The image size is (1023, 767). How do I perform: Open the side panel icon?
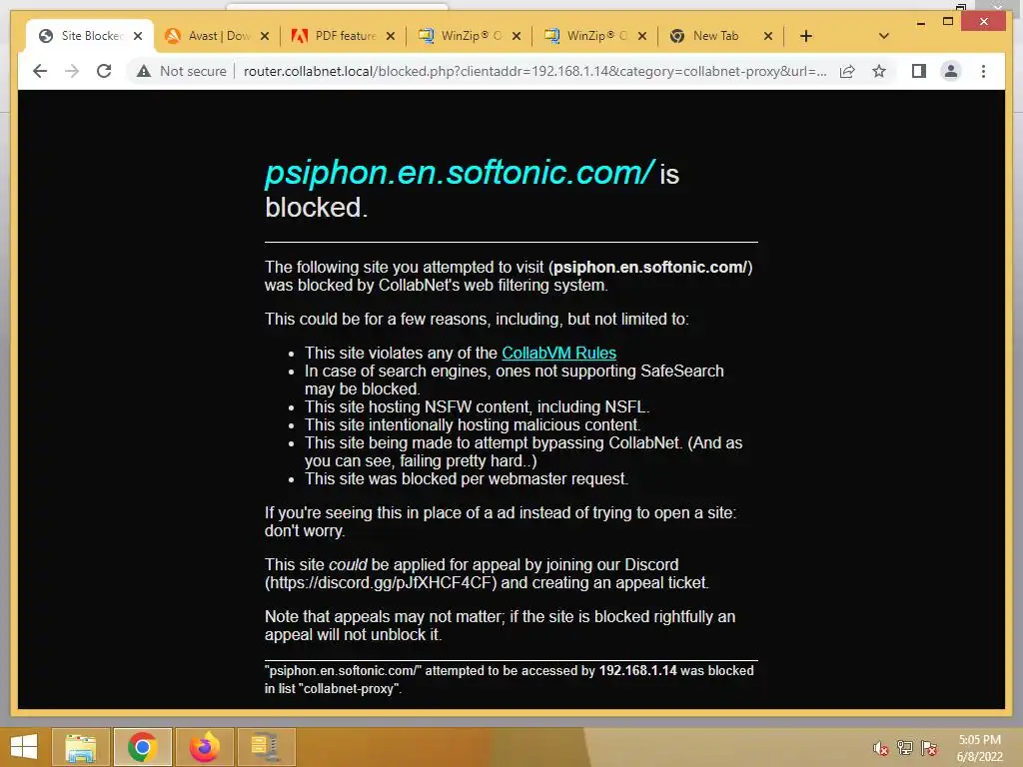[919, 71]
